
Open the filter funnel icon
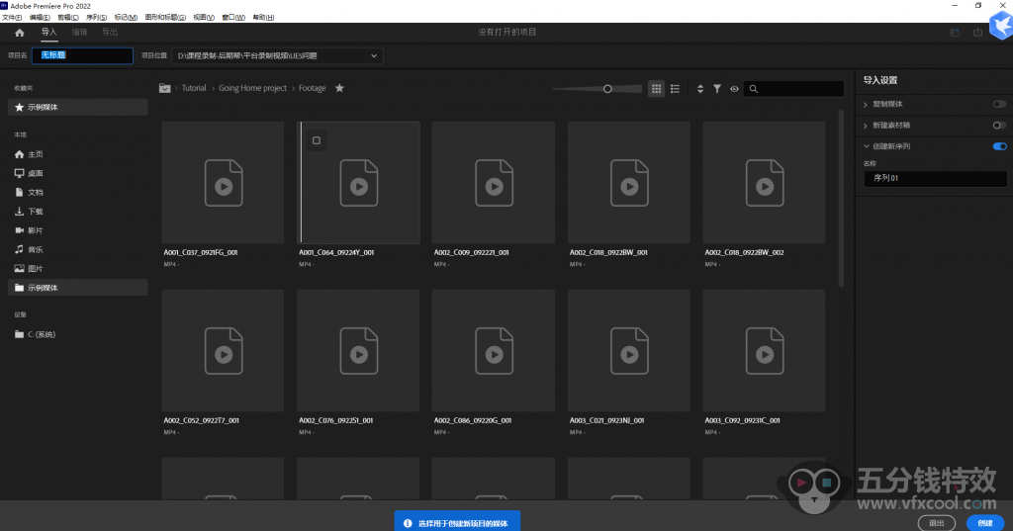[x=717, y=89]
